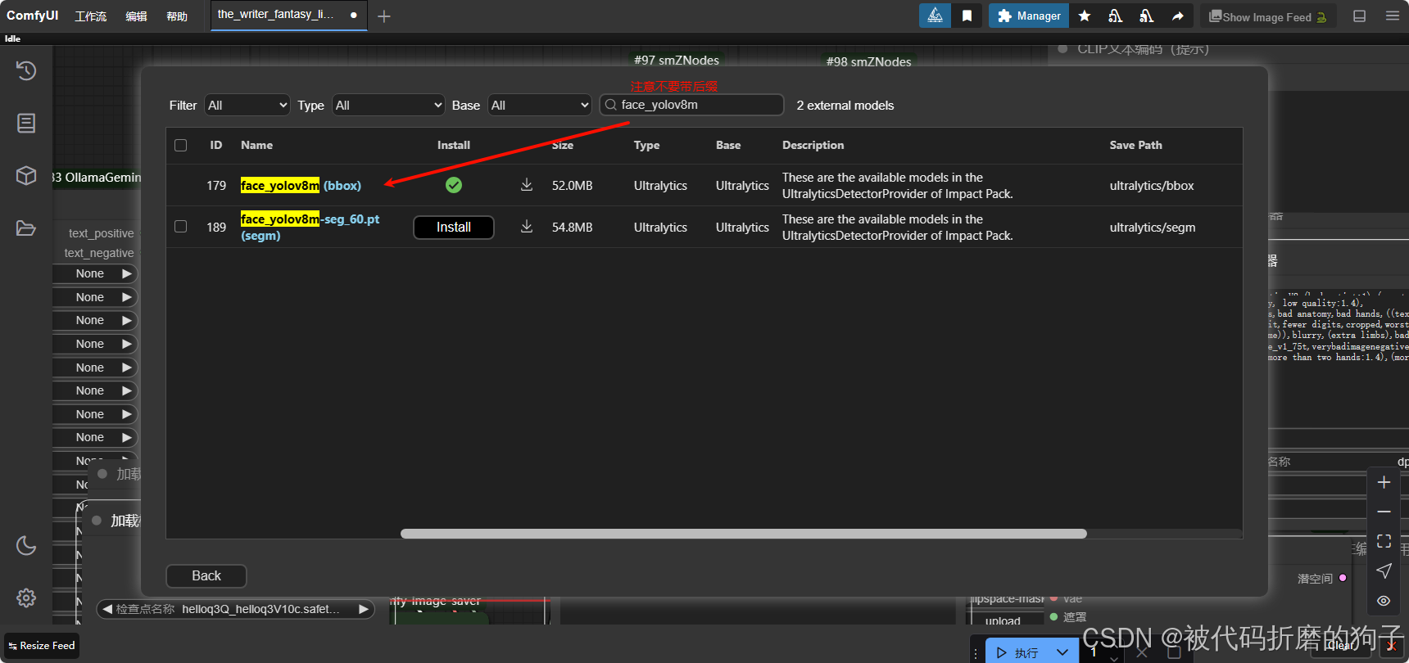This screenshot has width=1409, height=663.
Task: Click the first vacuum-shaped unload icon
Action: 1115,16
